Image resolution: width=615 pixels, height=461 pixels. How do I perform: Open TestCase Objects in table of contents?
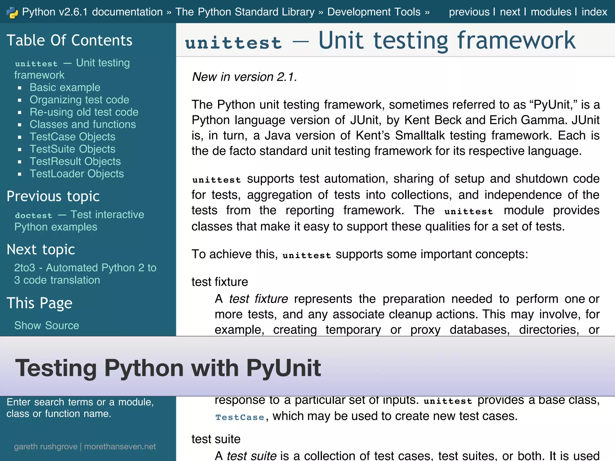pyautogui.click(x=72, y=137)
